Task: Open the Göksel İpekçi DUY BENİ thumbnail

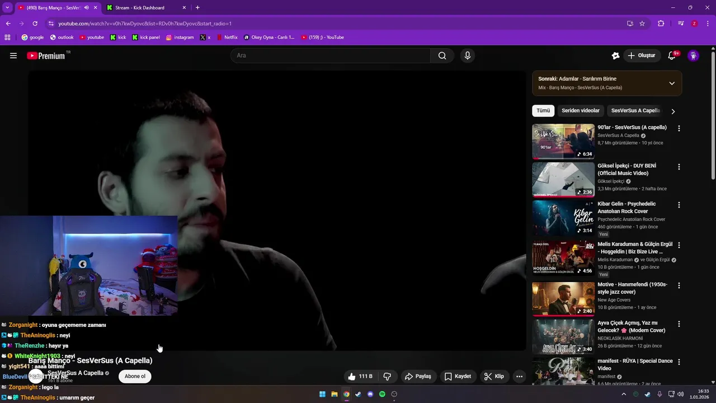Action: (563, 180)
